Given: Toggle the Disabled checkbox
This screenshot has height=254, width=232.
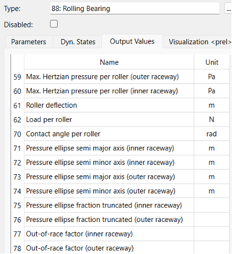Looking at the screenshot, I should [54, 24].
